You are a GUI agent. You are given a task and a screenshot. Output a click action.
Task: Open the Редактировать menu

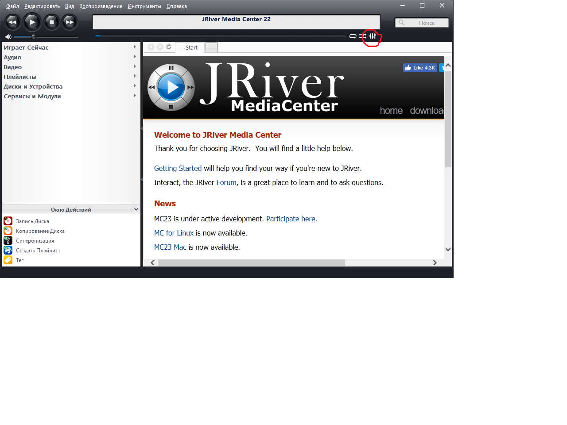click(x=42, y=6)
